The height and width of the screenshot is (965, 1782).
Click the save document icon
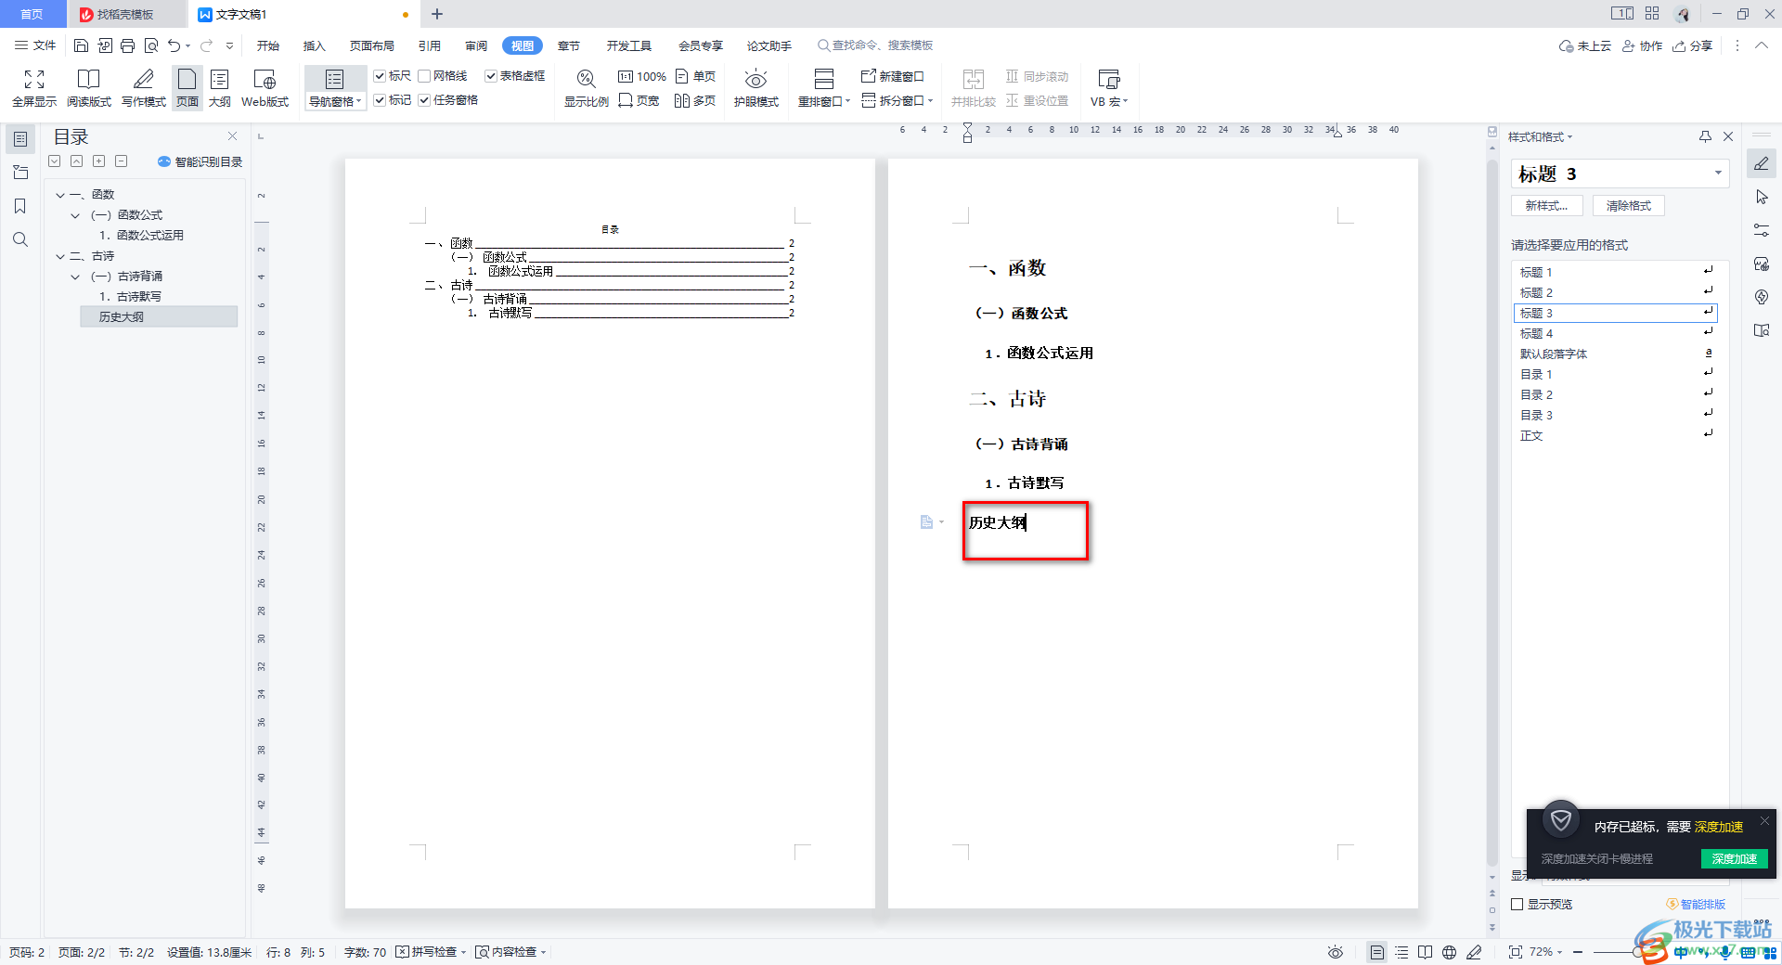pos(82,45)
